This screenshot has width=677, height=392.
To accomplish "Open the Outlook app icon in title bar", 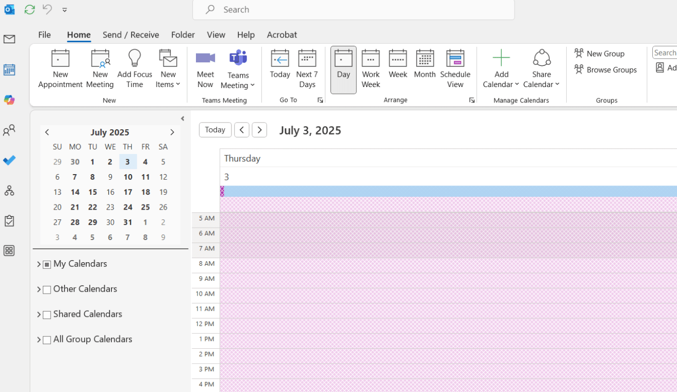I will point(9,9).
